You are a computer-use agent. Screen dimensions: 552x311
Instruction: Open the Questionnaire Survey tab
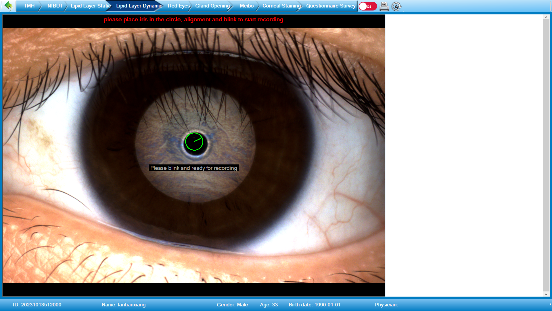pyautogui.click(x=331, y=5)
